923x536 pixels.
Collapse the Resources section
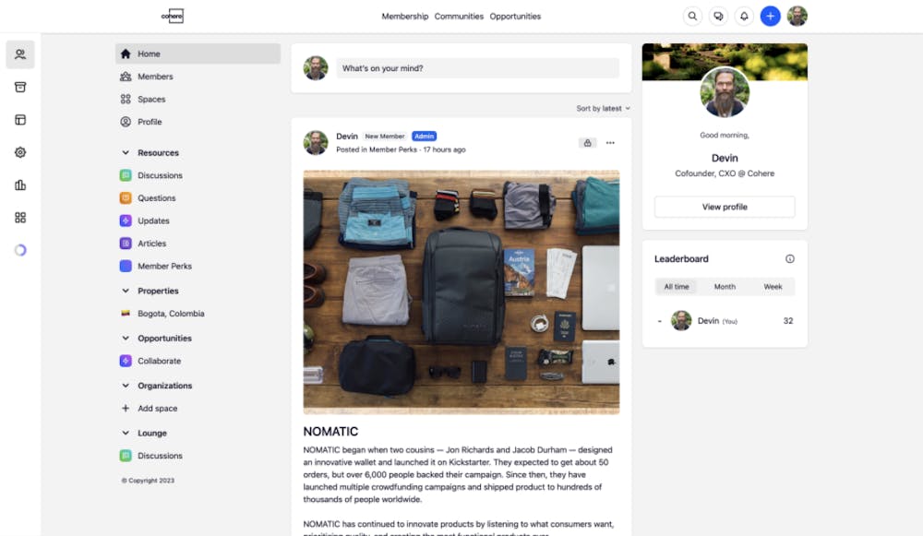pyautogui.click(x=126, y=152)
